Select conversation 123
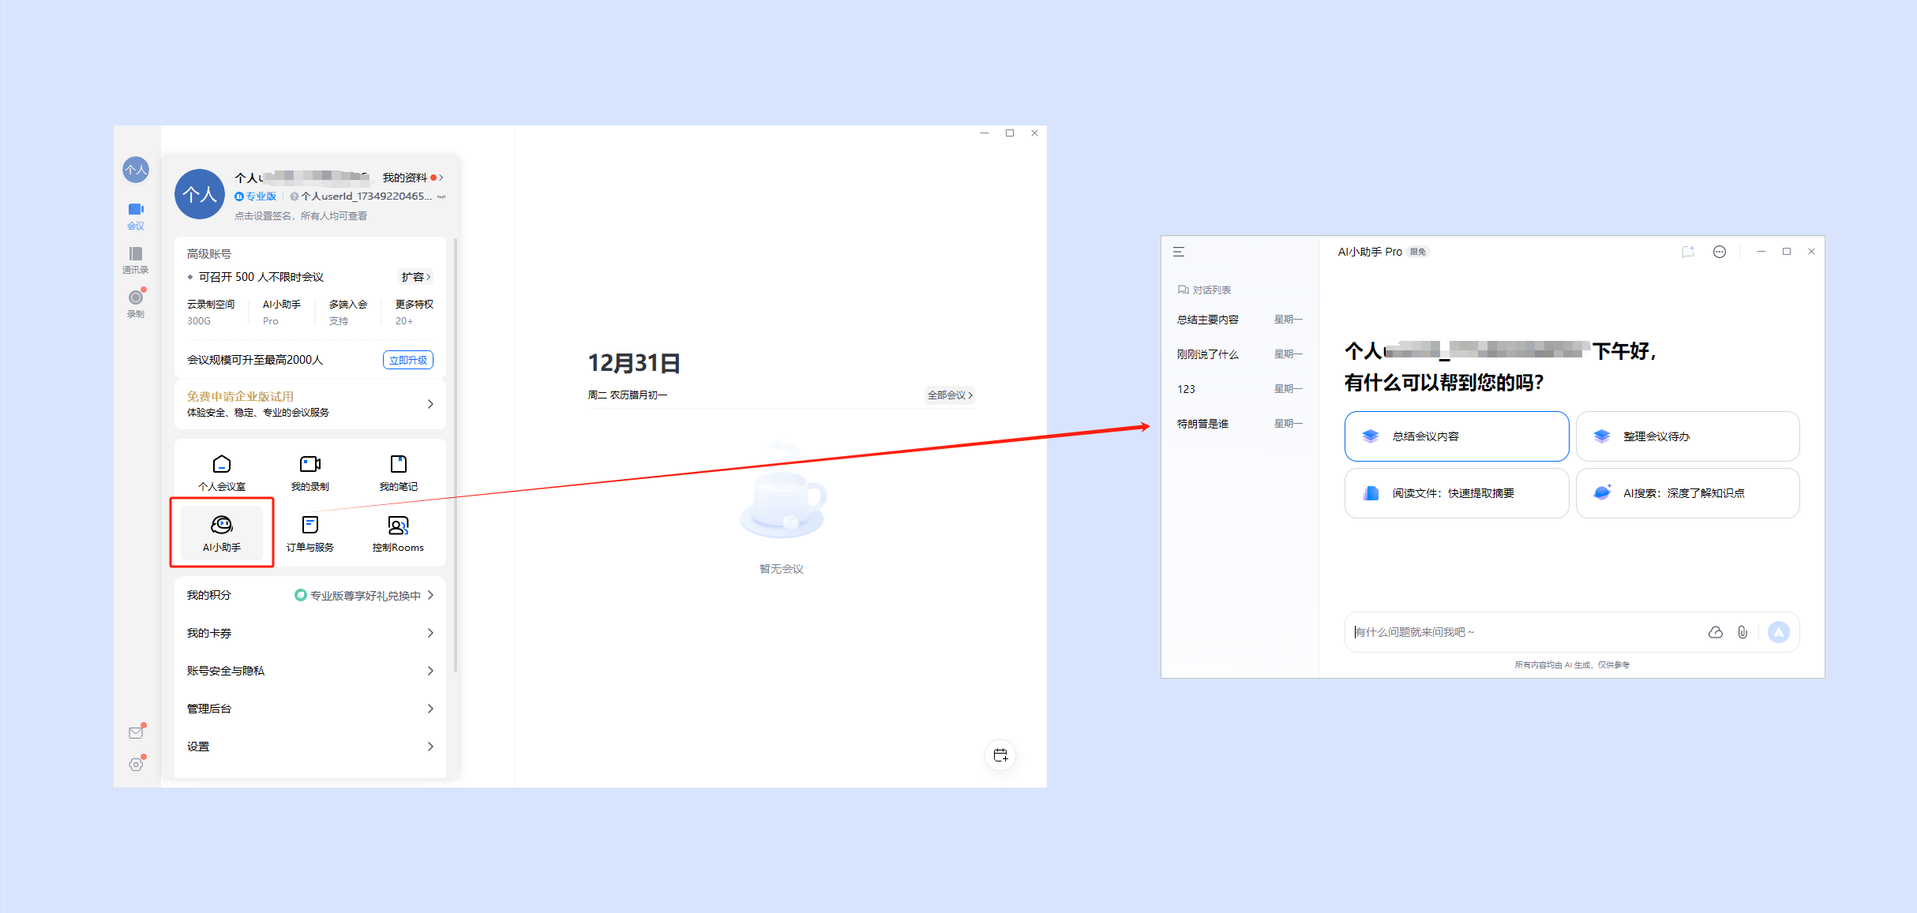The width and height of the screenshot is (1917, 913). pyautogui.click(x=1240, y=389)
